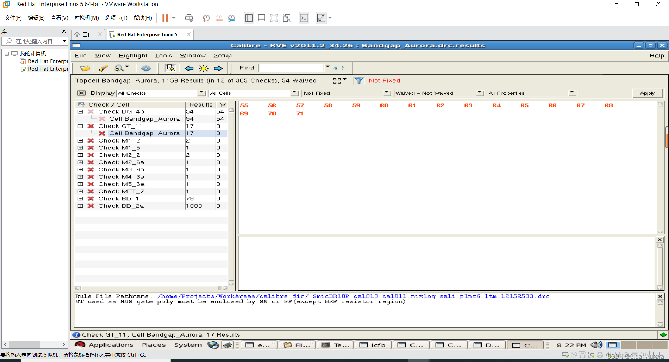Close the Display filter bar with X
The image size is (669, 362).
pyautogui.click(x=81, y=93)
